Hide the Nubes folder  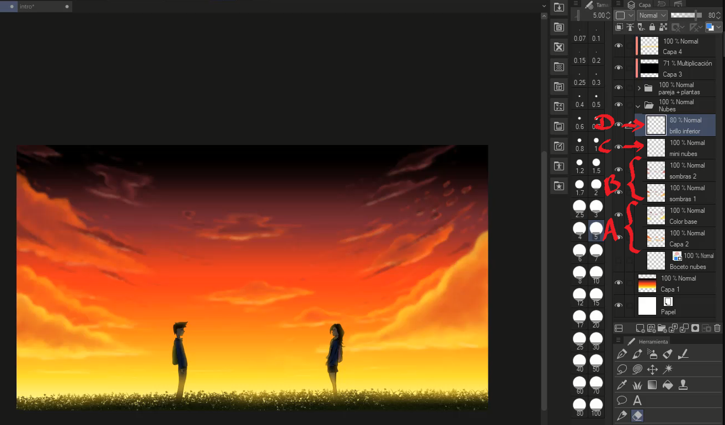[x=619, y=105]
